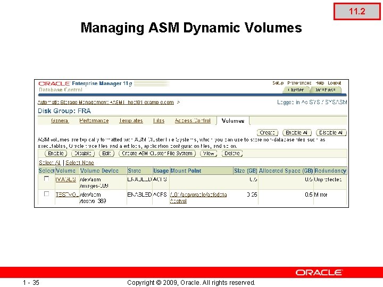Go to the Files tab
The width and height of the screenshot is (383, 287).
(159, 121)
